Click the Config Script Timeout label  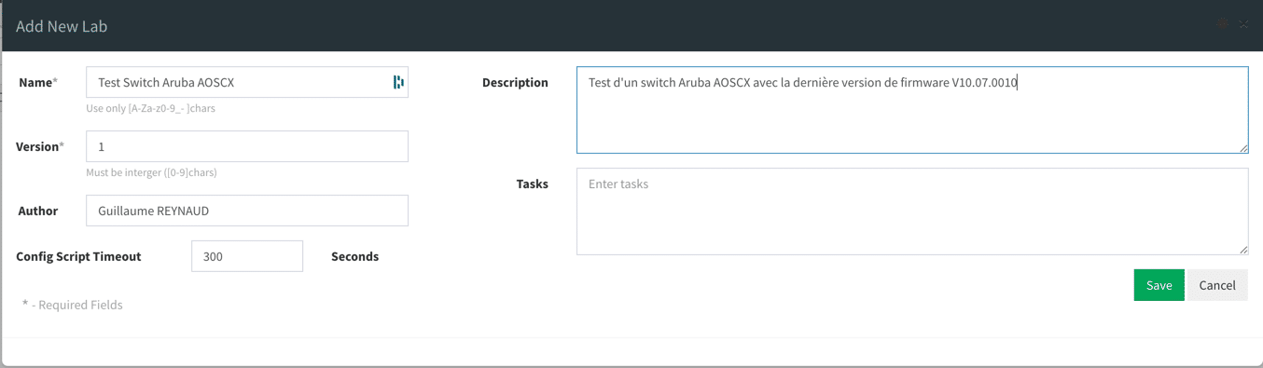click(x=78, y=256)
